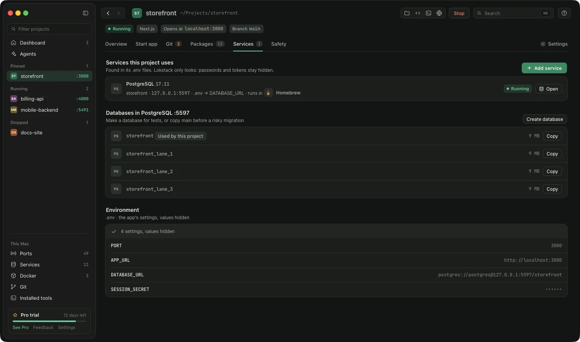The image size is (580, 342).
Task: Open Installed tools in sidebar
Action: pos(49,298)
